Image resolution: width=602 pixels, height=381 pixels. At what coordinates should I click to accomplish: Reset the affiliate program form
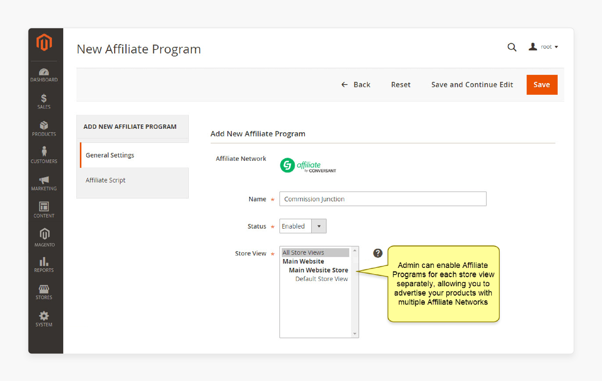401,85
